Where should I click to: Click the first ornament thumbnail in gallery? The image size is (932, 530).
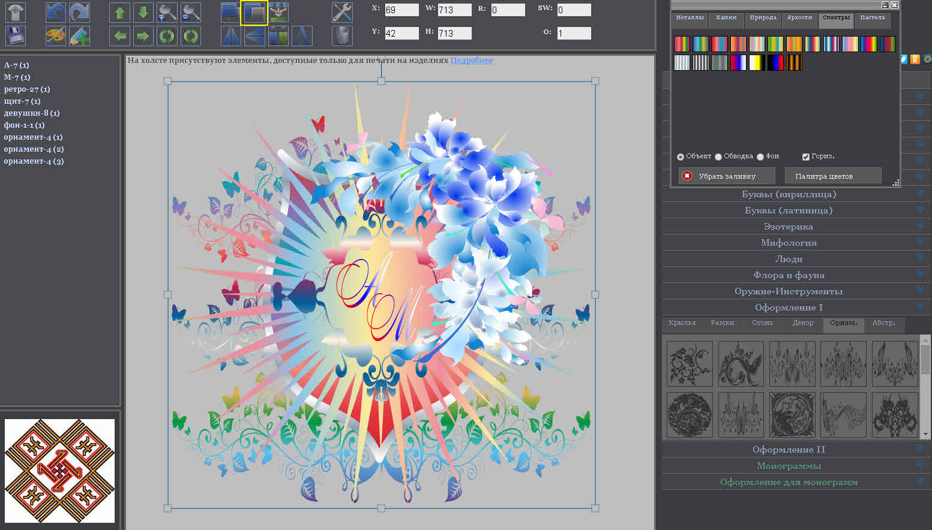690,364
